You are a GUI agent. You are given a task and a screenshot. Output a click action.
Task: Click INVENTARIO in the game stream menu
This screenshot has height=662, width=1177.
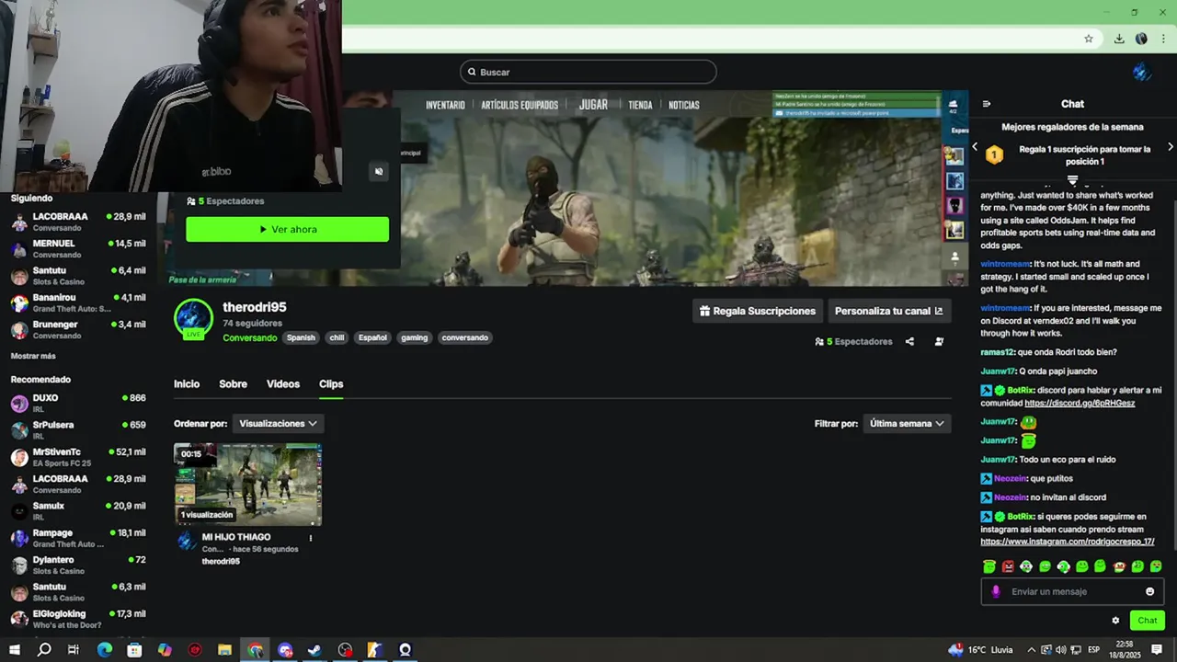[445, 105]
